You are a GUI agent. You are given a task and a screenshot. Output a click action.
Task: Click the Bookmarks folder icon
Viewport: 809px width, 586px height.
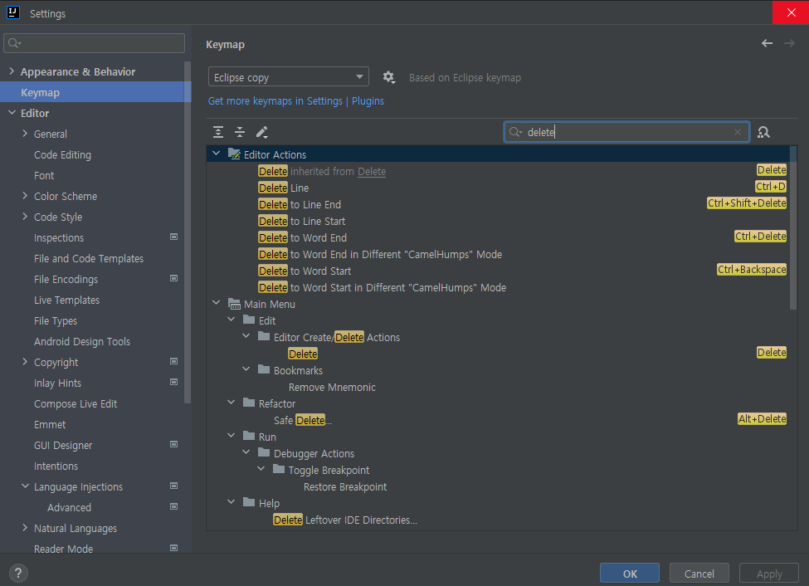[264, 369]
